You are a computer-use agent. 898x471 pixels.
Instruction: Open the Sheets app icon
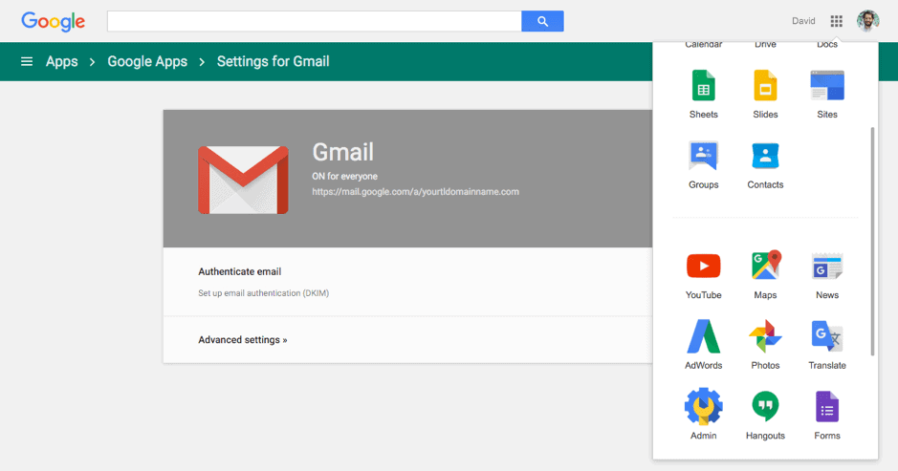click(x=703, y=87)
